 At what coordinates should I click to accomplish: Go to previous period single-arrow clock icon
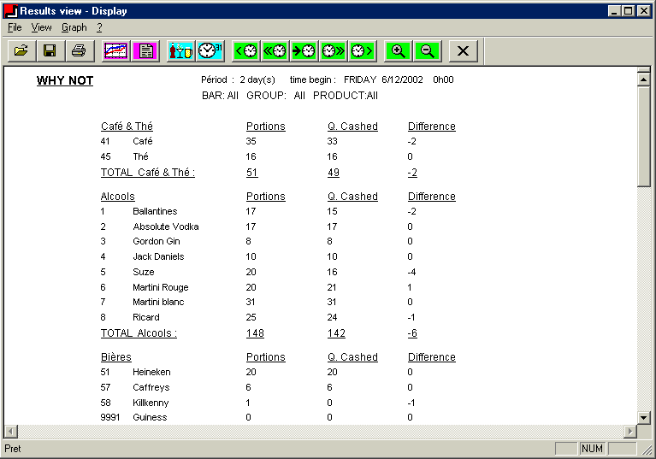click(x=246, y=51)
